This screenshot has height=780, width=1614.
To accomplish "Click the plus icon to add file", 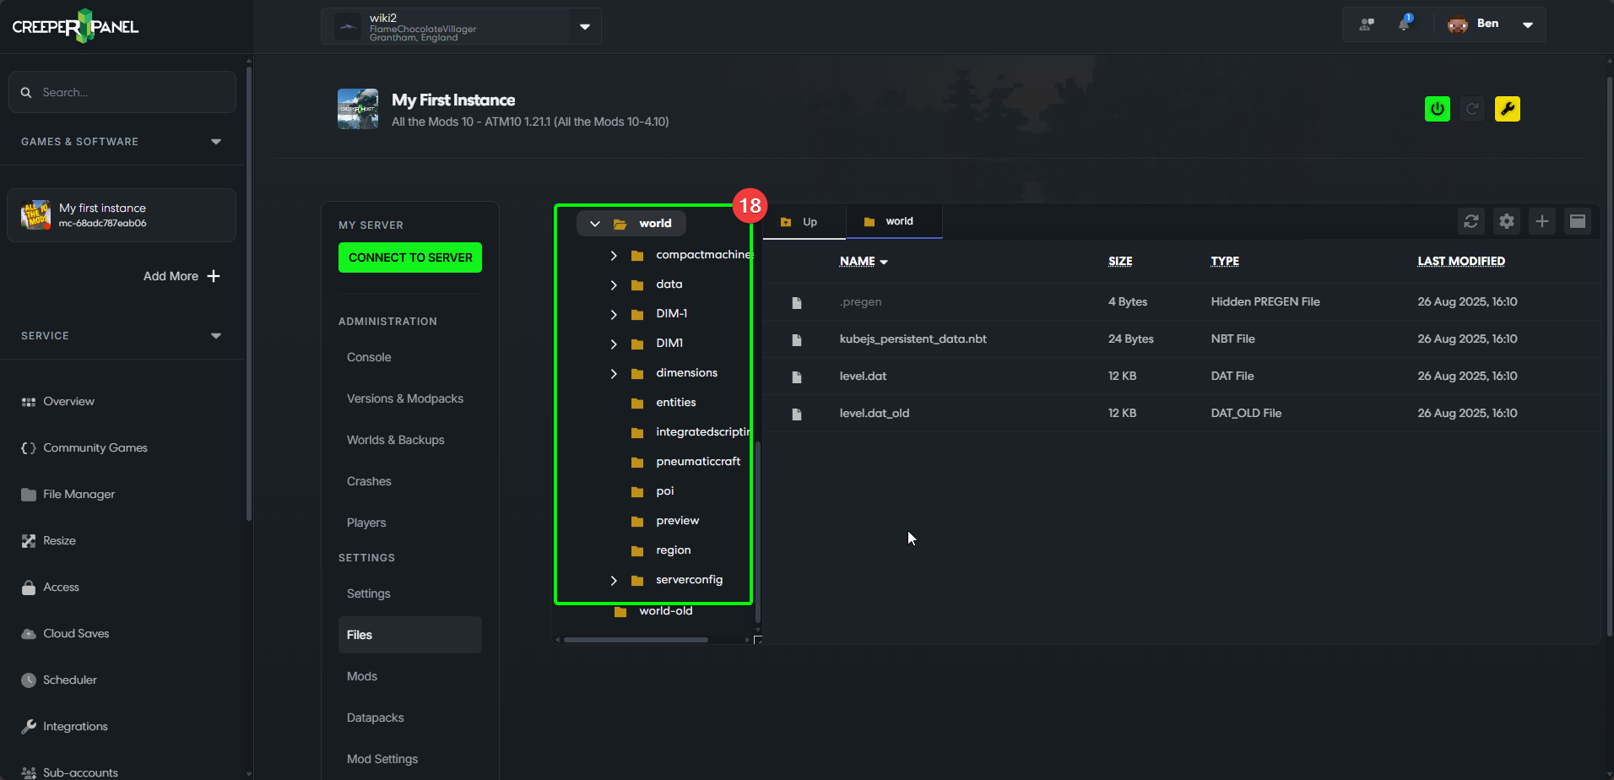I will coord(1541,221).
